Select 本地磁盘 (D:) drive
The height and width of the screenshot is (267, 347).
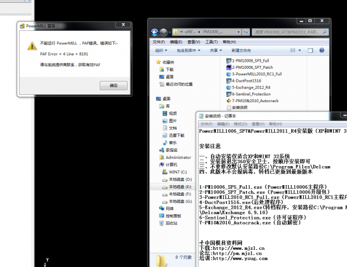point(177,179)
